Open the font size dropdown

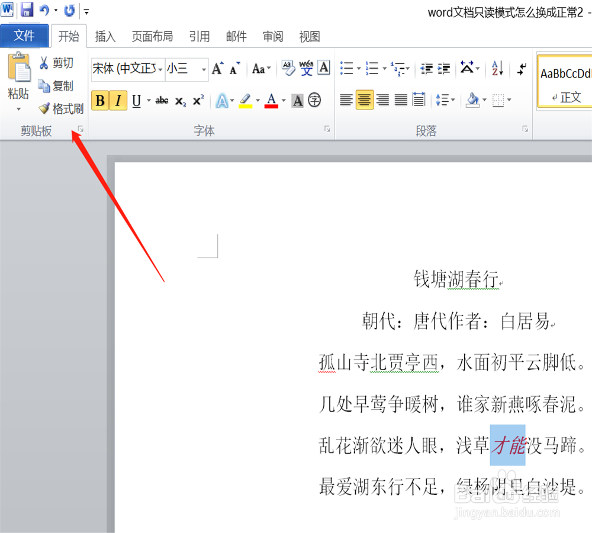click(203, 69)
